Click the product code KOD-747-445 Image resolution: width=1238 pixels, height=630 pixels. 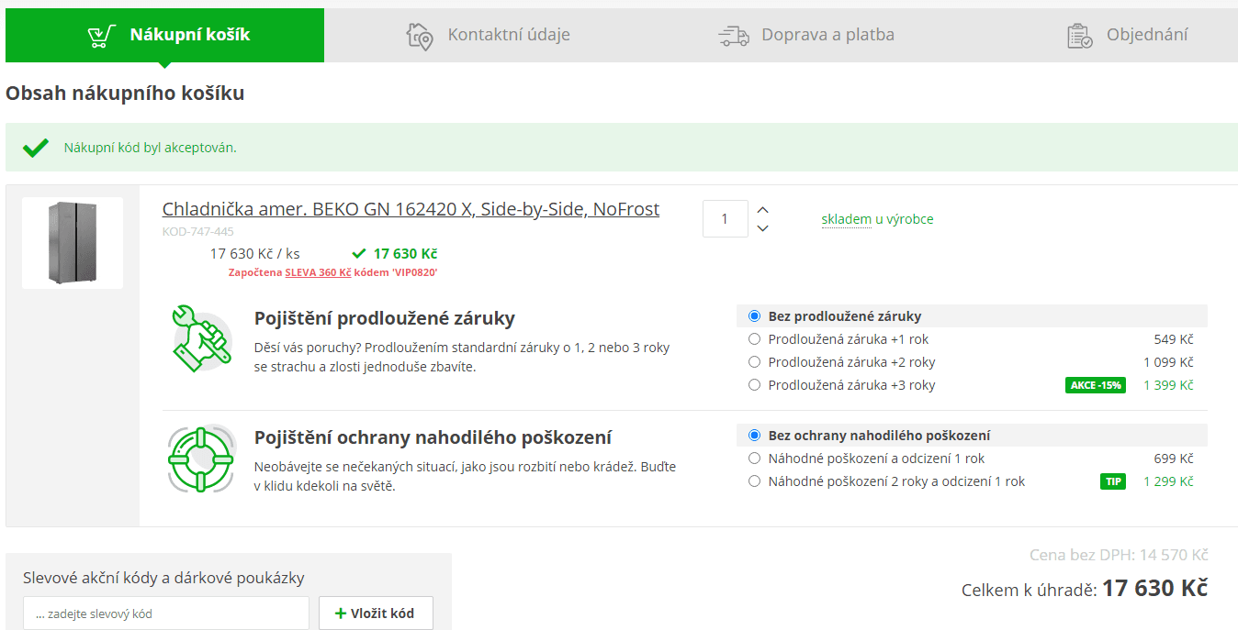[197, 232]
